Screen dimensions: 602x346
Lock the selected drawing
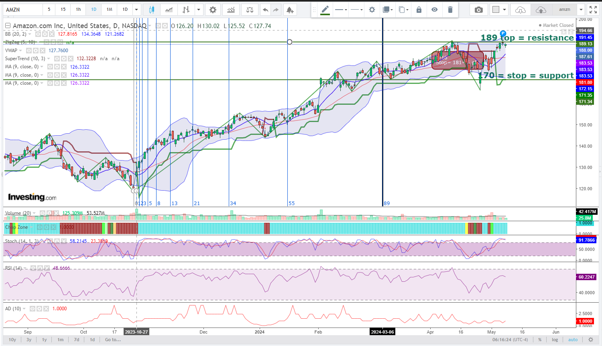pyautogui.click(x=419, y=10)
